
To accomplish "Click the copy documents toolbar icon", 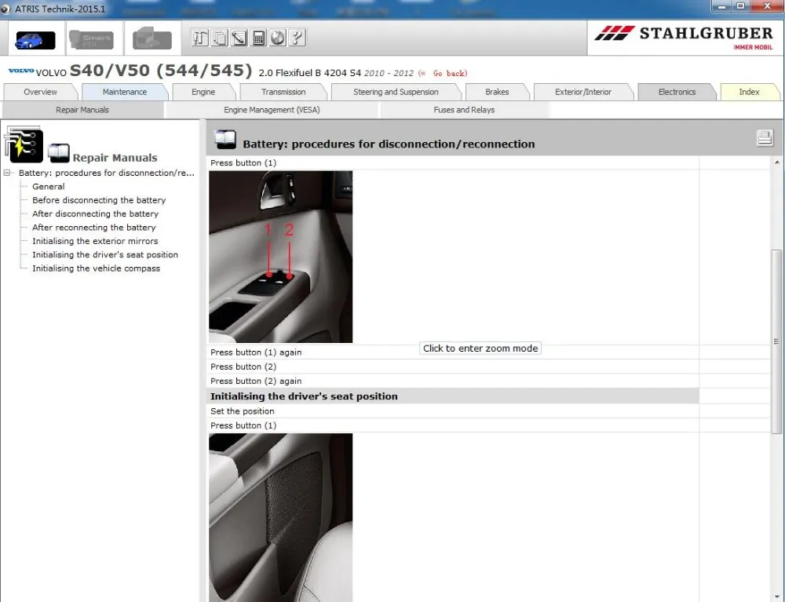I will [x=219, y=38].
